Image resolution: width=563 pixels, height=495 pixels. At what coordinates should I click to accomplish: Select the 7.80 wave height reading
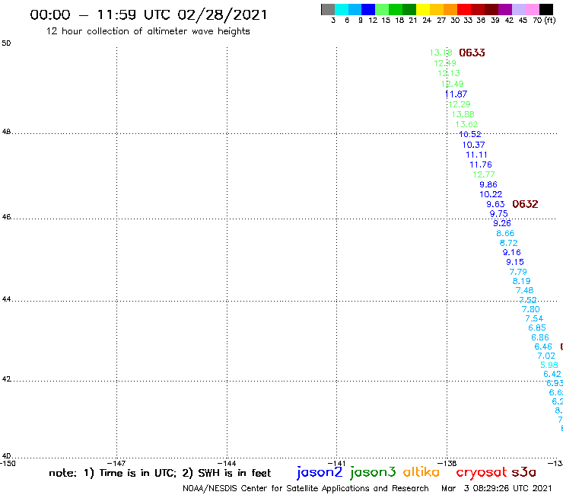[x=531, y=309]
